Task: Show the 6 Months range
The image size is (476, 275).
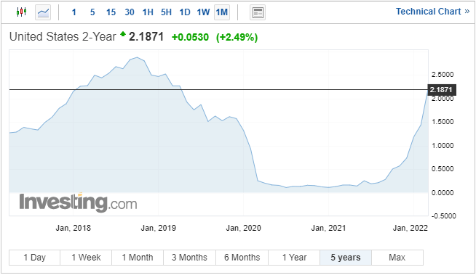Action: pos(242,258)
